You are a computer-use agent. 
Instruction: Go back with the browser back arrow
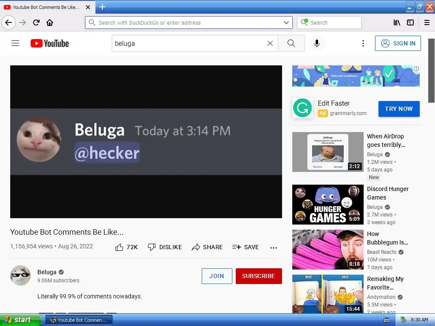[8, 22]
